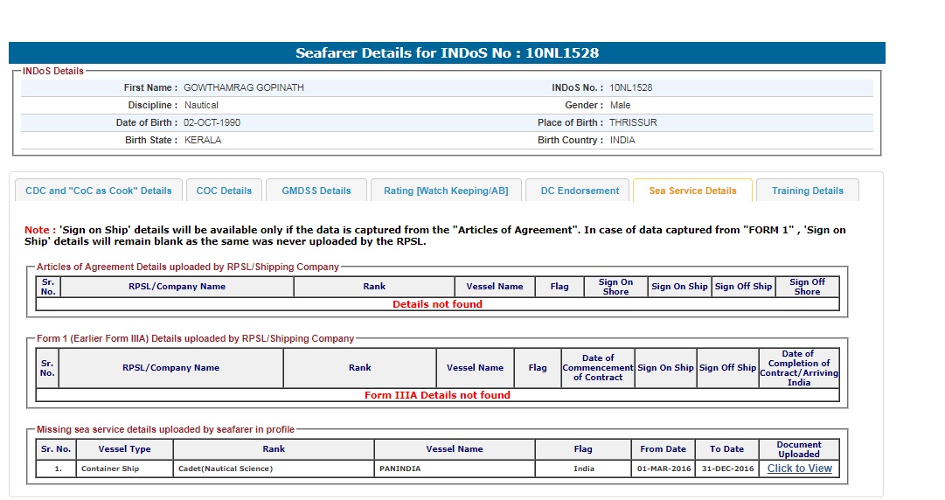This screenshot has height=500, width=945.
Task: Click the Container Ship vessel type cell
Action: click(x=110, y=469)
